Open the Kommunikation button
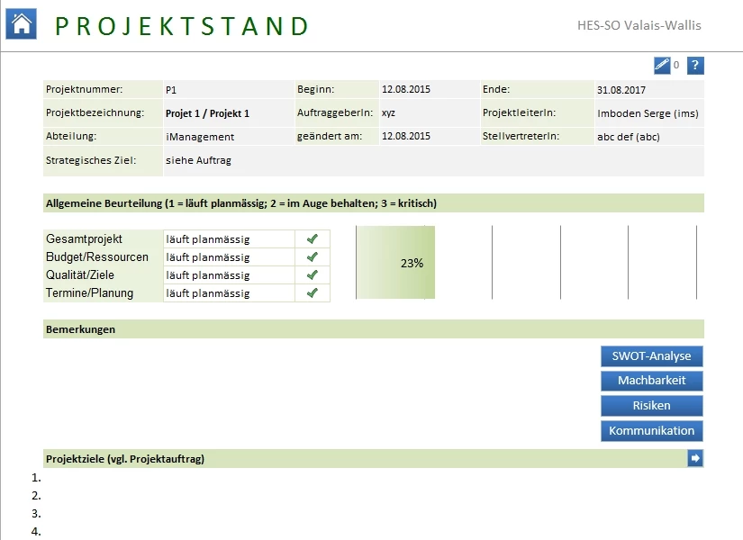This screenshot has width=743, height=540. pyautogui.click(x=651, y=431)
